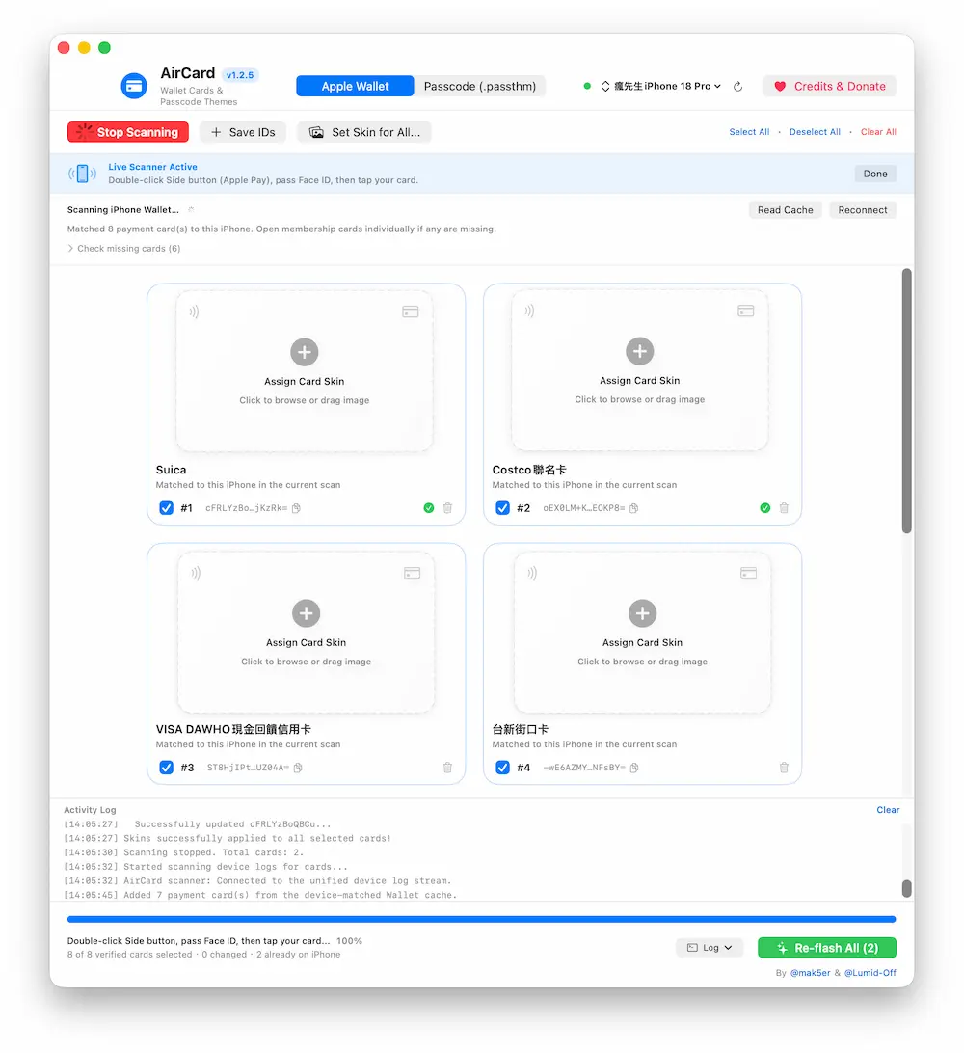Delete the Costco card using its trash icon
Screen dimensions: 964x1053
(x=784, y=508)
